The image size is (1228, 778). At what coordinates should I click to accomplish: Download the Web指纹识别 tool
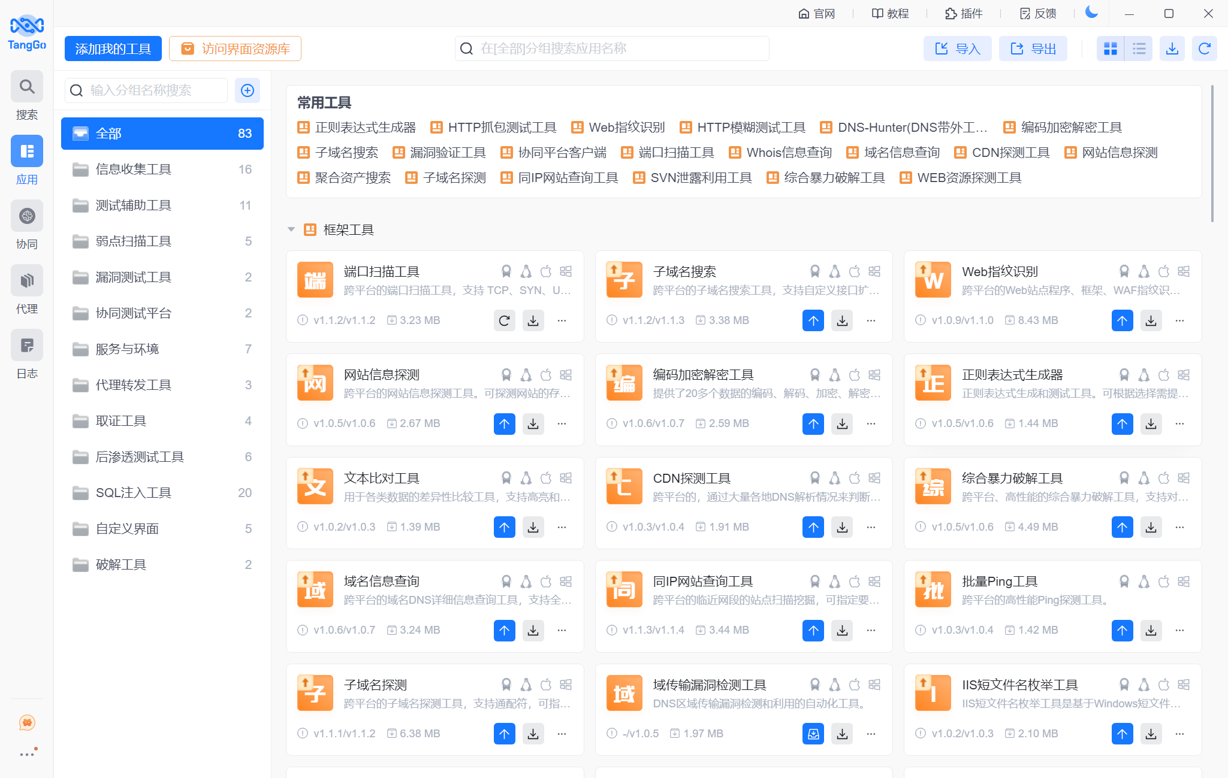(x=1151, y=320)
